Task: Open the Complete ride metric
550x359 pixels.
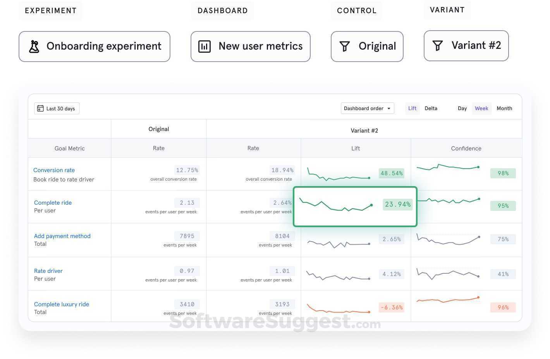Action: coord(53,202)
